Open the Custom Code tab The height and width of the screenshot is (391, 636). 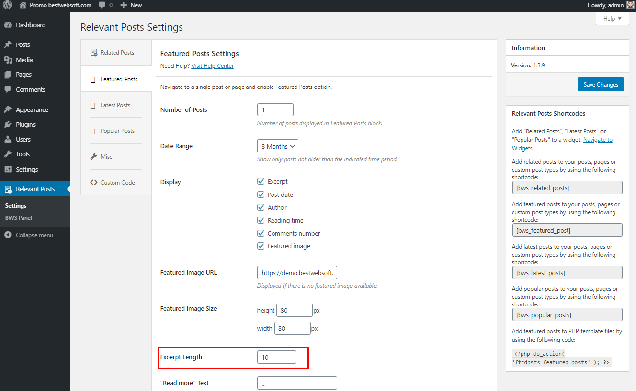click(x=116, y=183)
